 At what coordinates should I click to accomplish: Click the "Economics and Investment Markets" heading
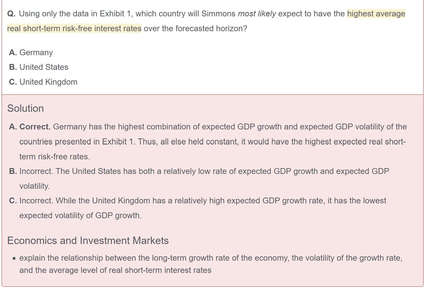[88, 241]
